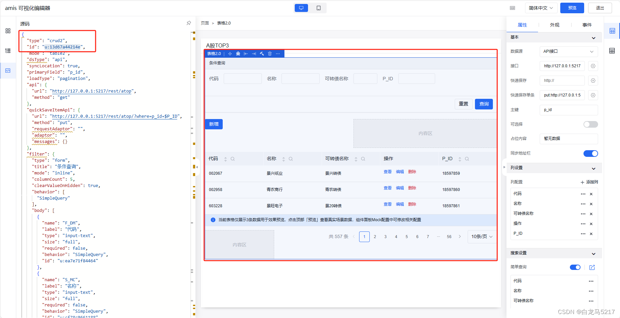Image resolution: width=620 pixels, height=318 pixels.
Task: Open settings for 快速保存单条 API field
Action: (593, 95)
